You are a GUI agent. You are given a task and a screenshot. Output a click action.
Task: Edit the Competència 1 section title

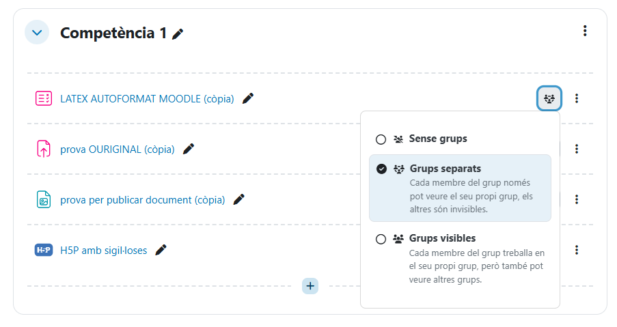[x=178, y=33]
